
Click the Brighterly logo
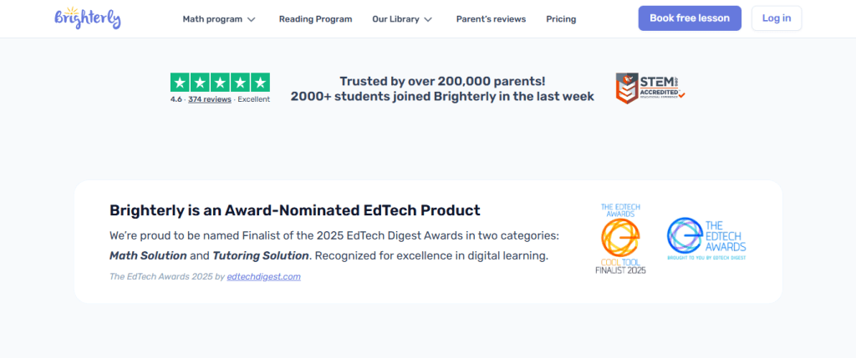[87, 18]
